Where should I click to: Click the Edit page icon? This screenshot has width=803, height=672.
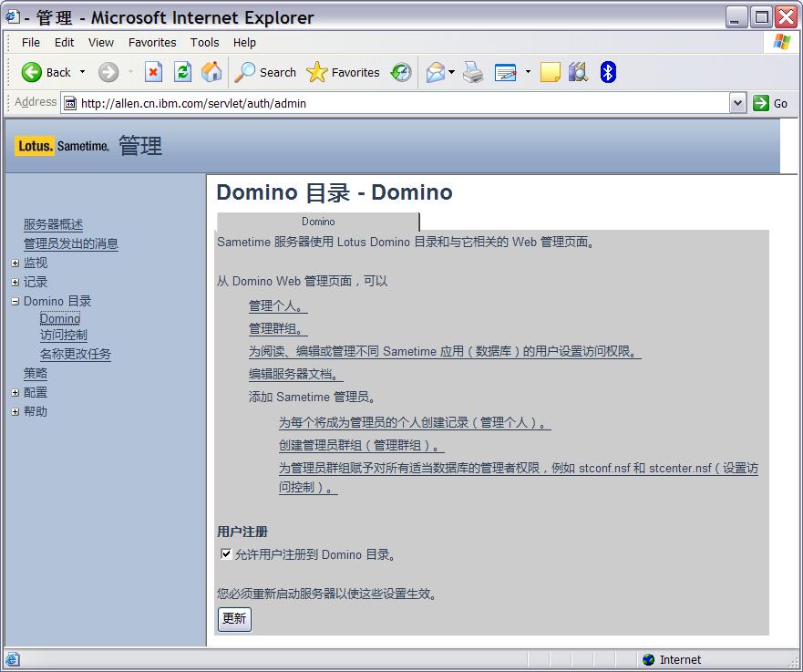pos(506,72)
